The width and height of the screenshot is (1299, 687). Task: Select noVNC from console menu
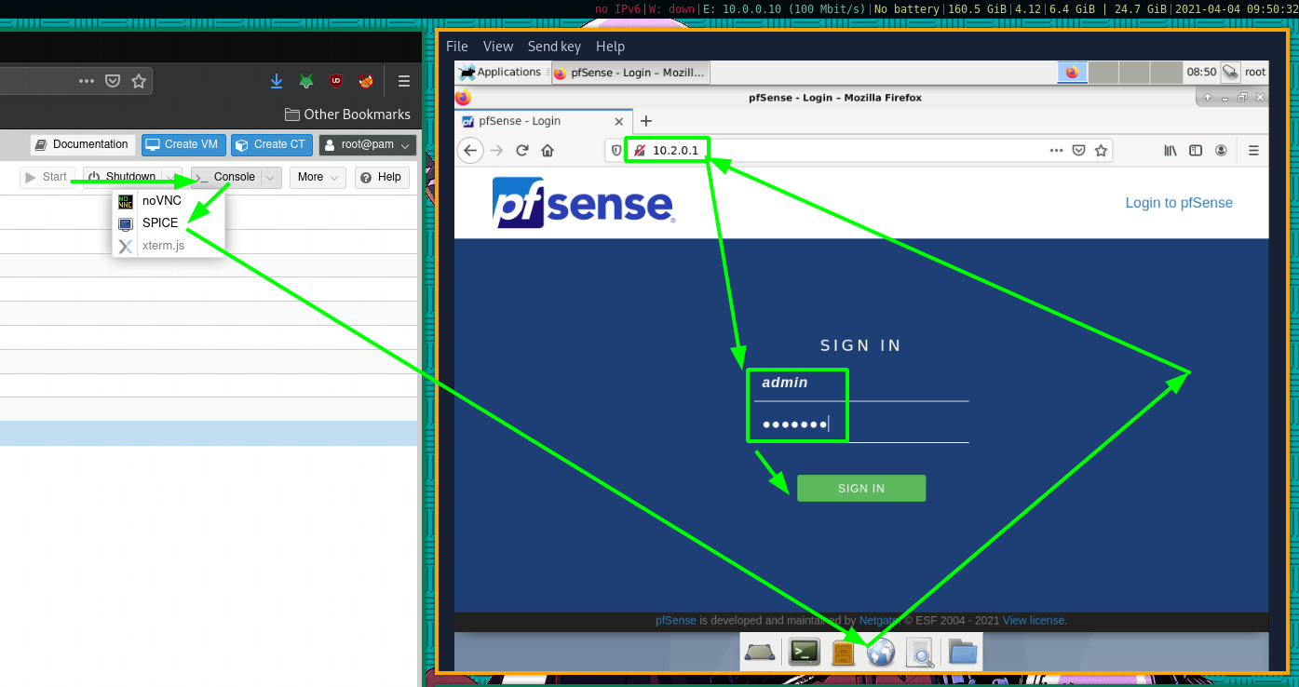tap(169, 200)
